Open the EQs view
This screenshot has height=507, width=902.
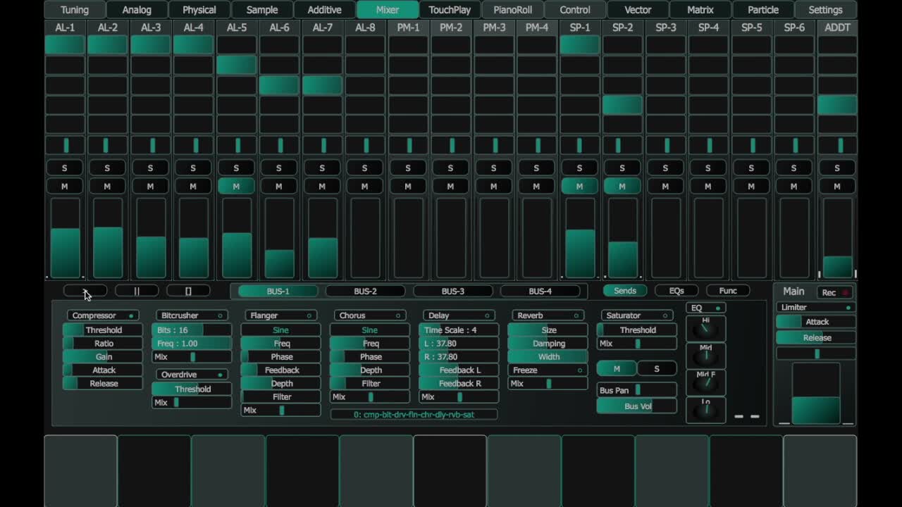[676, 291]
